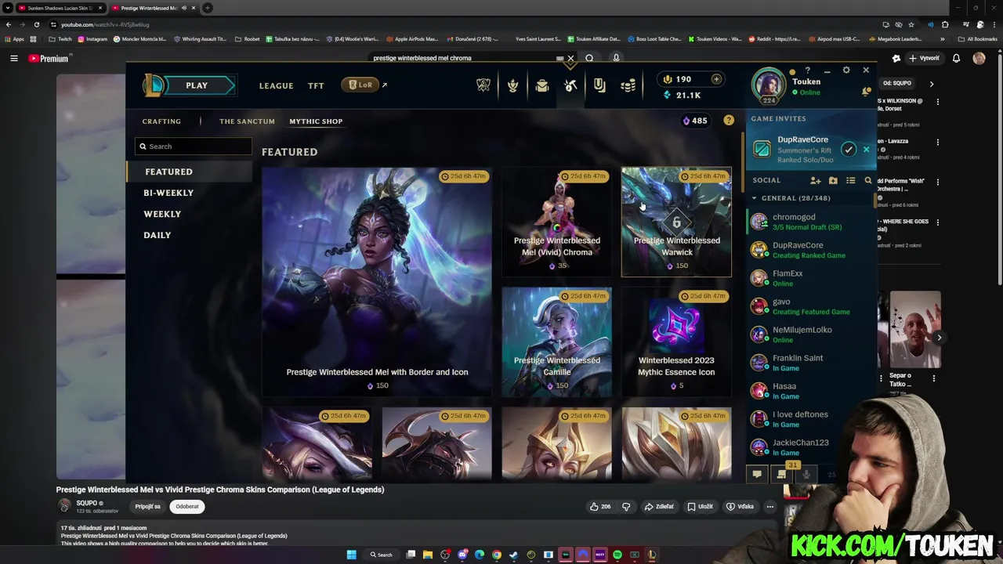Open the CRAFTING tab
Viewport: 1003px width, 564px height.
click(161, 121)
